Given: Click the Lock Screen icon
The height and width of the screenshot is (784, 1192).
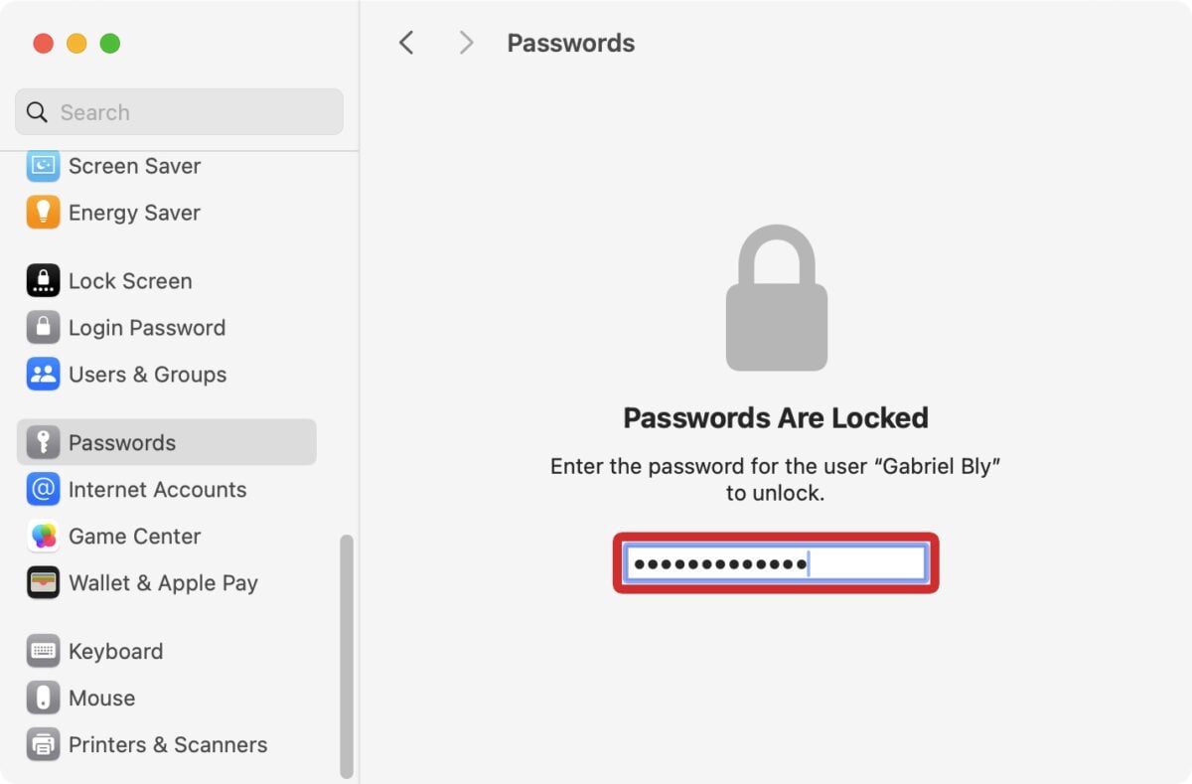Looking at the screenshot, I should 43,281.
